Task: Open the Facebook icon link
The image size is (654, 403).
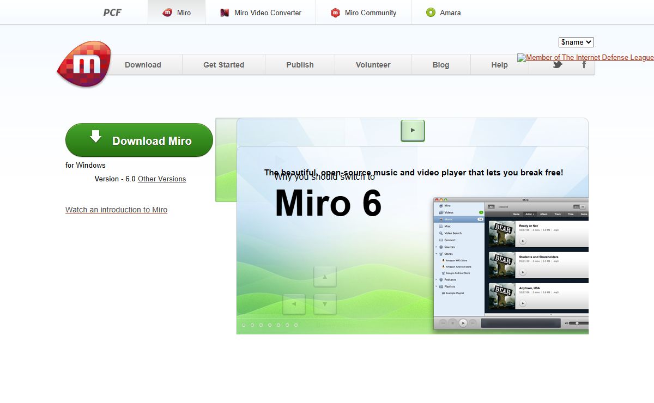Action: pyautogui.click(x=584, y=64)
